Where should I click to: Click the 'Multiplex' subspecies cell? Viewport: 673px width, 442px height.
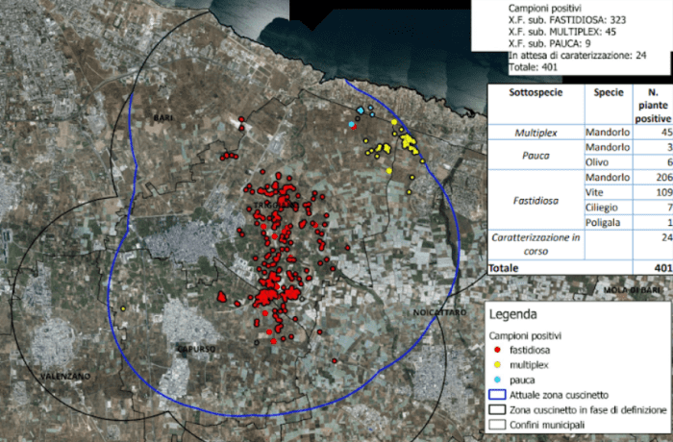[536, 133]
